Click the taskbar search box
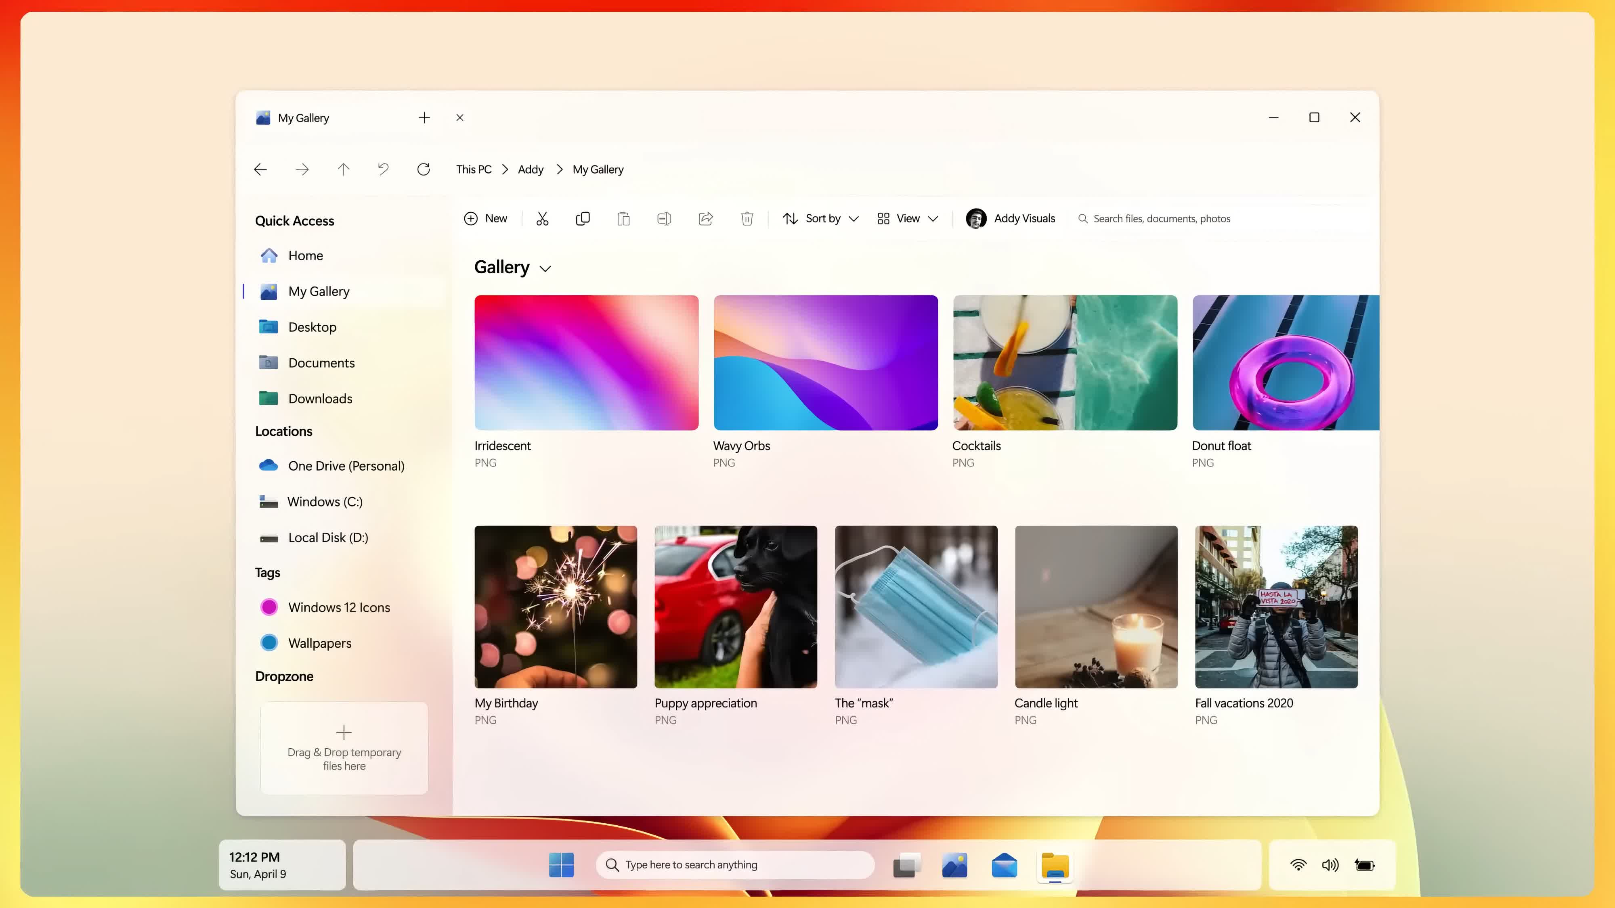The image size is (1615, 908). pos(735,865)
